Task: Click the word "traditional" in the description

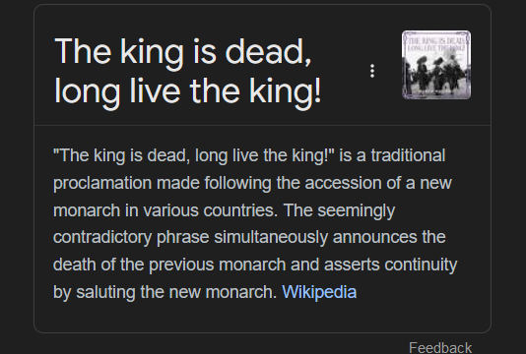Action: [408, 155]
